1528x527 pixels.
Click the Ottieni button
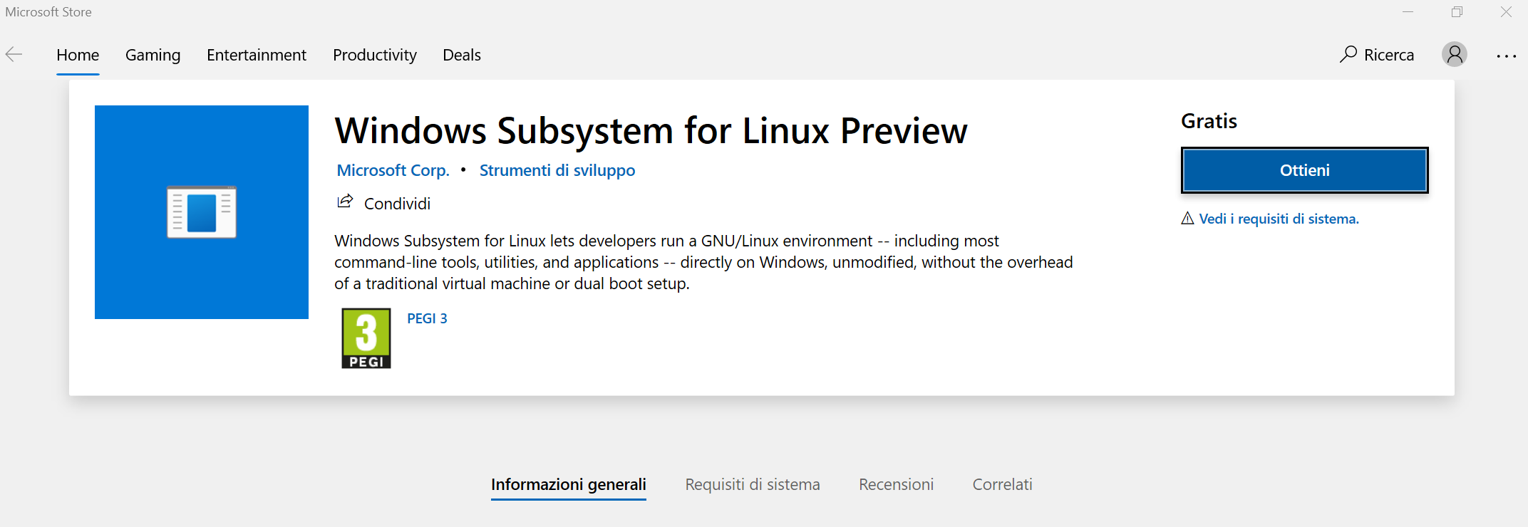click(1304, 170)
